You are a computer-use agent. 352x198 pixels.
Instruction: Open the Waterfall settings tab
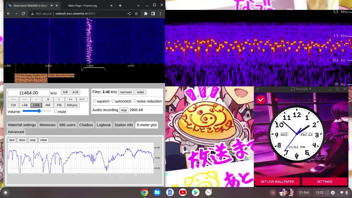coord(22,125)
